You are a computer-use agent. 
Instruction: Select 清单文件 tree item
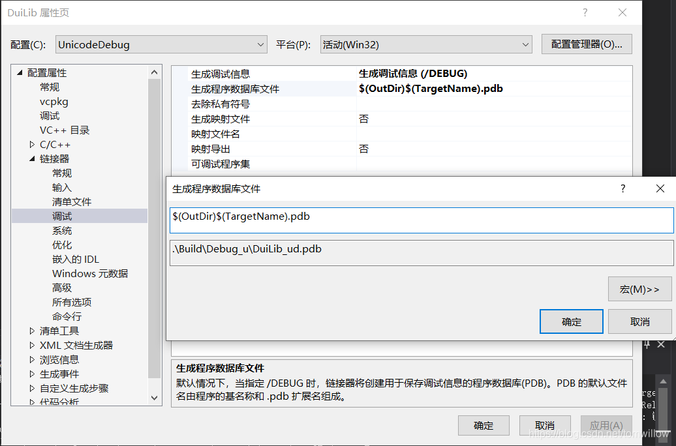click(72, 201)
